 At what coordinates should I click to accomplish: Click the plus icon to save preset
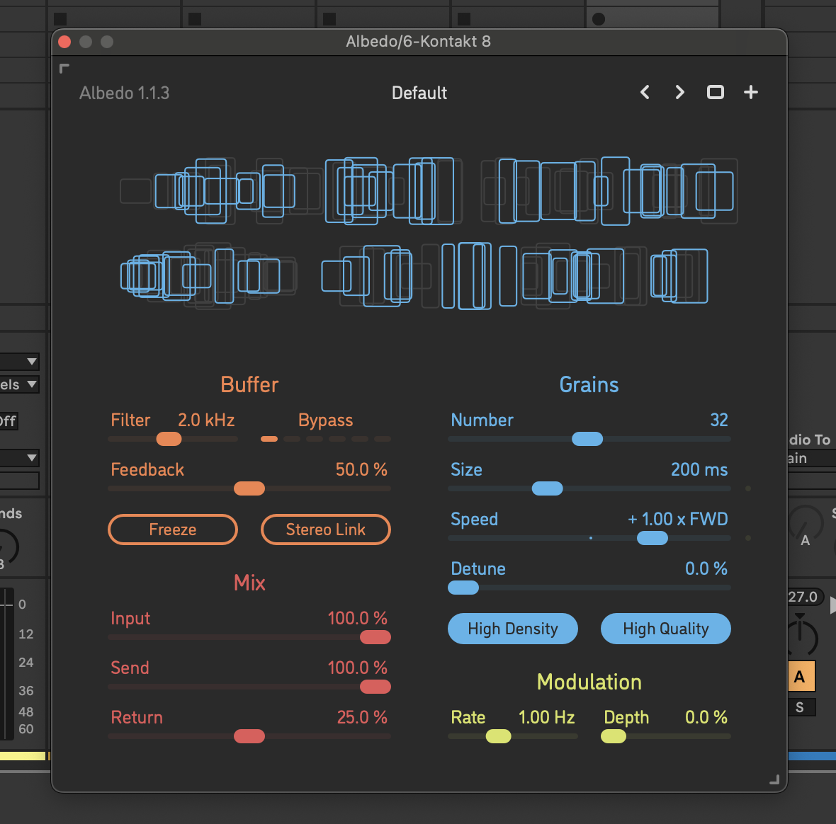tap(751, 93)
